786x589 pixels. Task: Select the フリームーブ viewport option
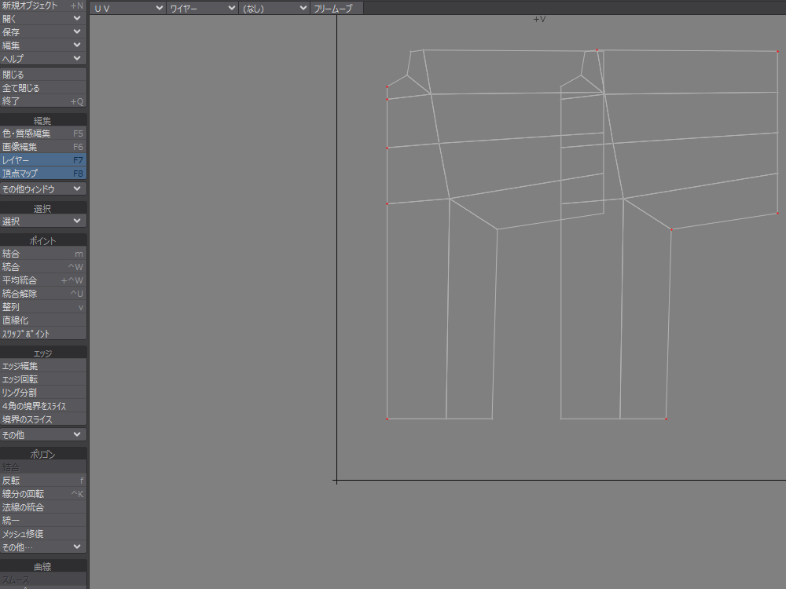coord(336,8)
